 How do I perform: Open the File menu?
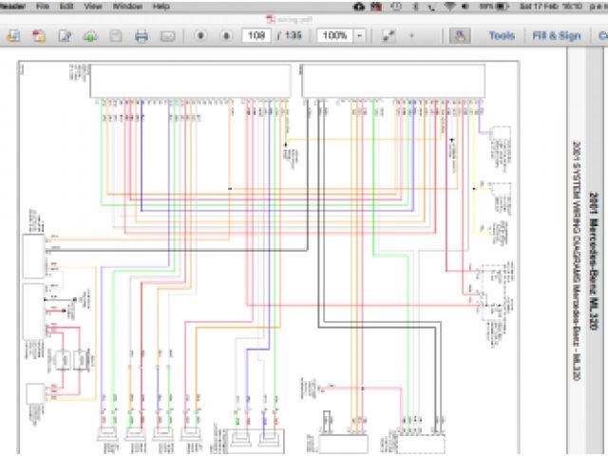[x=41, y=6]
